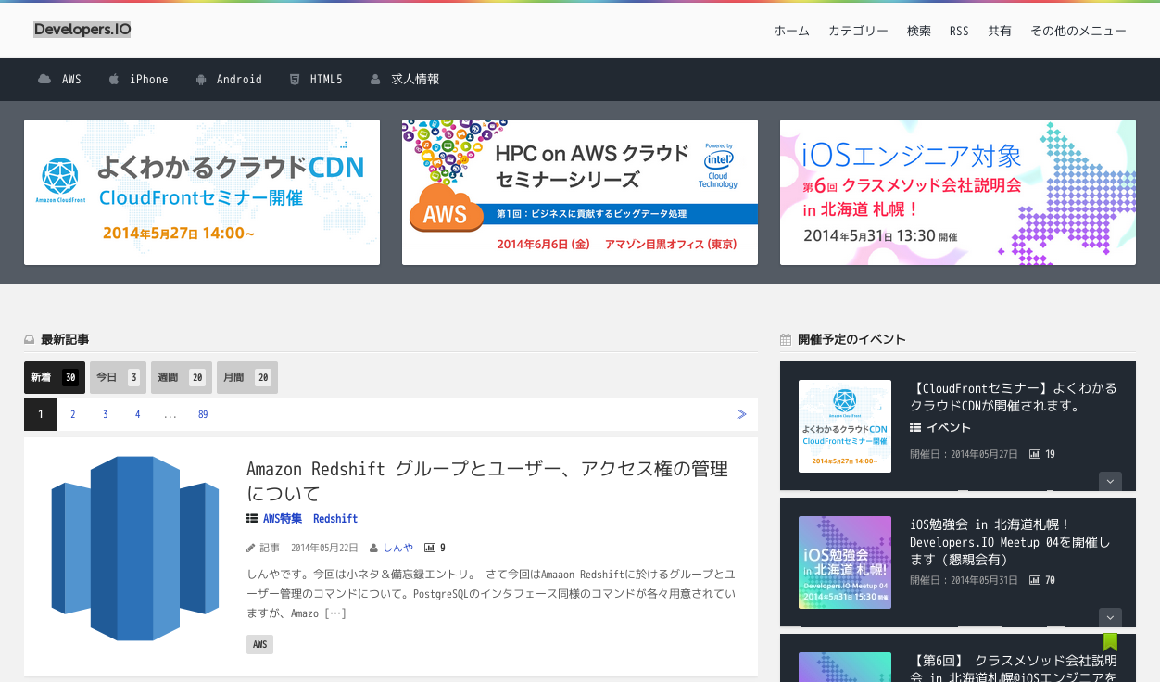This screenshot has height=682, width=1160.
Task: Open author しんや profile link
Action: pyautogui.click(x=398, y=548)
